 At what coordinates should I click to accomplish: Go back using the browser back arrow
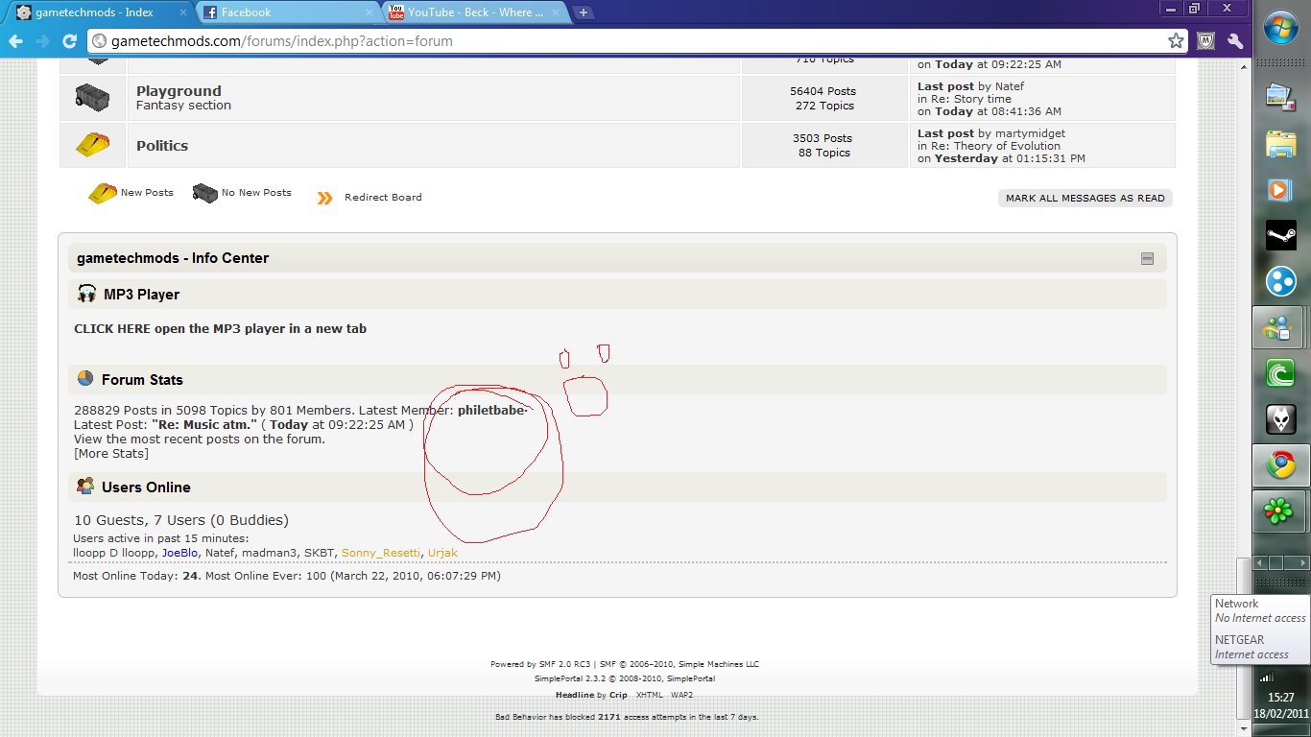(x=15, y=41)
